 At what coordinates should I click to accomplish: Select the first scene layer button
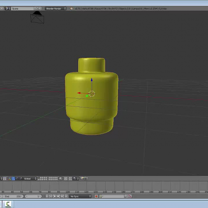[x=39, y=178]
